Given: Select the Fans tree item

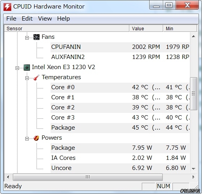Looking at the screenshot, I should pos(48,37).
